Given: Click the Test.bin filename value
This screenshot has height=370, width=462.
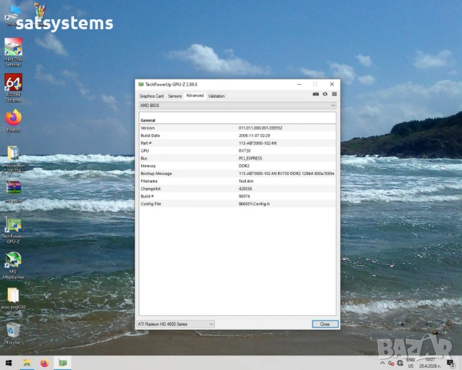Looking at the screenshot, I should tap(246, 181).
